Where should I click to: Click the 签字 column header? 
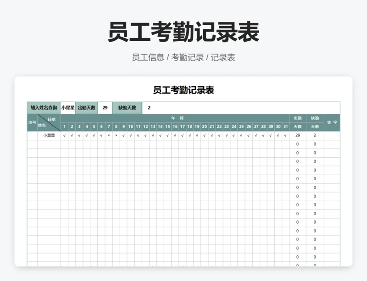[332, 122]
